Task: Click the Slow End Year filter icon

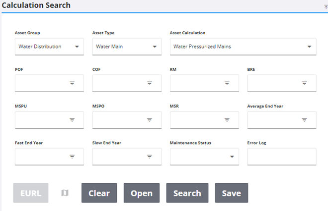Action: click(150, 157)
